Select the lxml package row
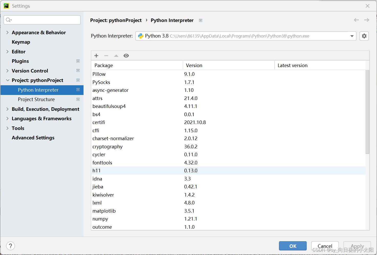This screenshot has height=255, width=377. pos(228,203)
